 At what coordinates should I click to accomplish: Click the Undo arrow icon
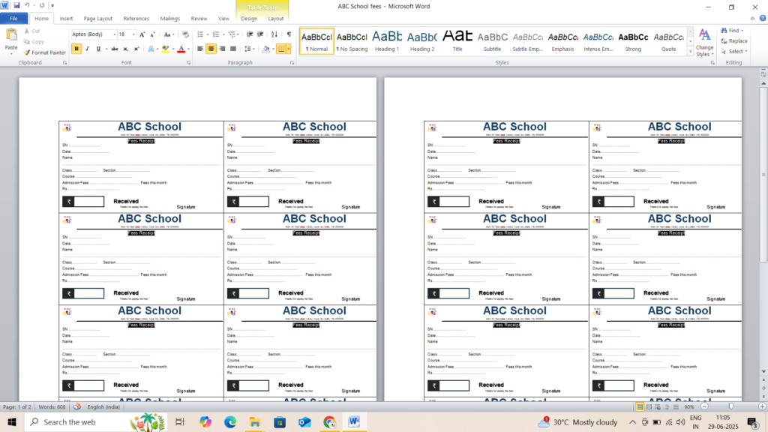28,5
